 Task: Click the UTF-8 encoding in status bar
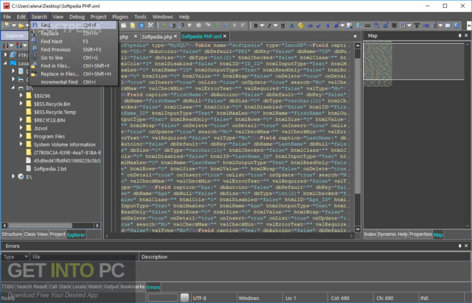200,298
